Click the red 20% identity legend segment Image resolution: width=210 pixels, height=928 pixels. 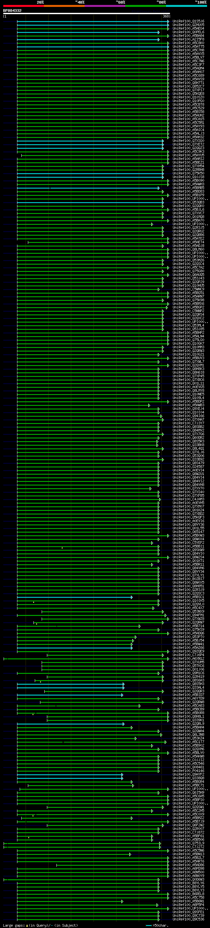pyautogui.click(x=24, y=6)
